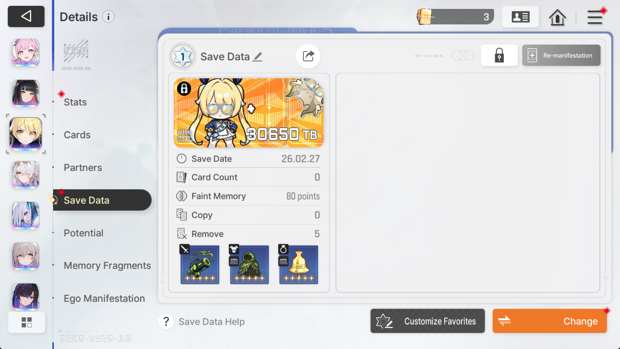Toggle the save data lock button
Screen dimensions: 620x349
point(499,55)
